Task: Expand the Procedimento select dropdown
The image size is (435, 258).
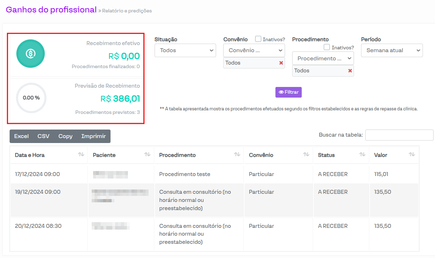Action: [x=323, y=58]
